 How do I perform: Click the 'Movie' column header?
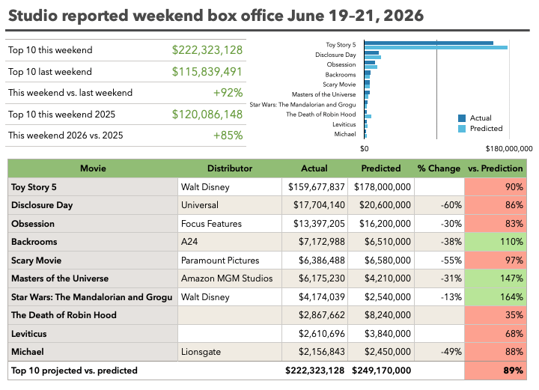pos(93,168)
